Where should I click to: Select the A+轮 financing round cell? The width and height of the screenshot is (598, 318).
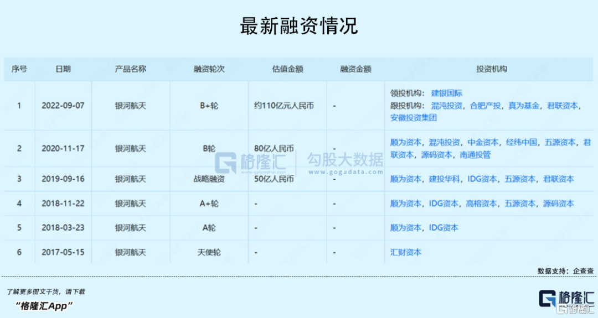pyautogui.click(x=209, y=204)
